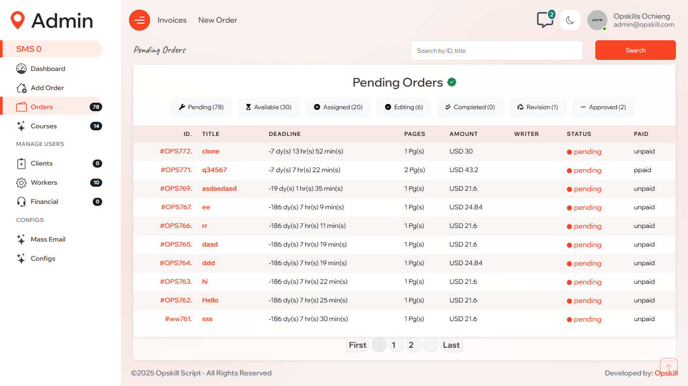Viewport: 688px width, 386px height.
Task: Toggle dark mode with moon icon
Action: (570, 20)
